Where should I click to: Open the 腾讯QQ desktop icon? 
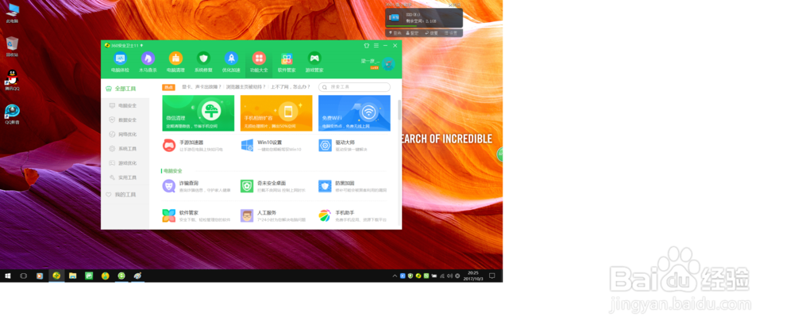tap(12, 80)
